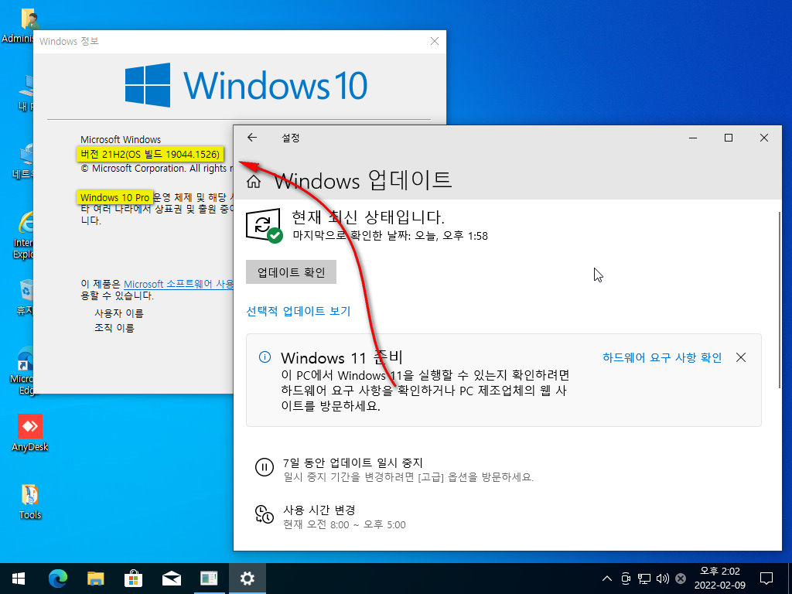Open the Mail app from taskbar
Screen dimensions: 792x594
(x=171, y=579)
